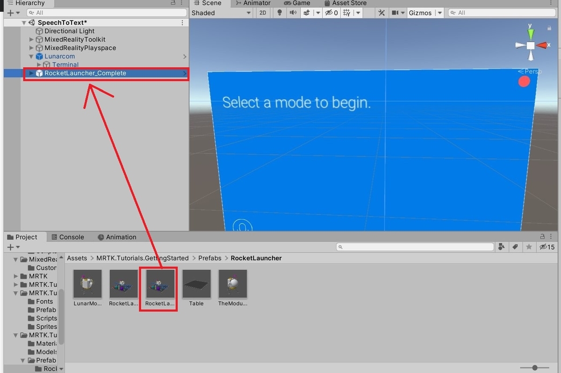Toggle hidden objects eye with 0 count
The height and width of the screenshot is (373, 561).
tap(331, 13)
